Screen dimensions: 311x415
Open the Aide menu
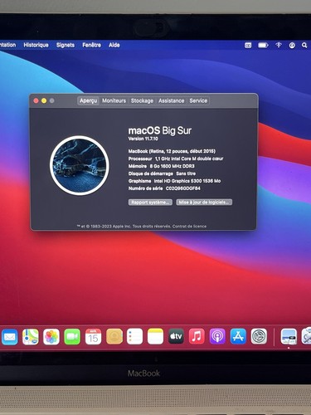[x=114, y=45]
